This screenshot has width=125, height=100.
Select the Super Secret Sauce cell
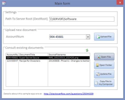(33, 58)
